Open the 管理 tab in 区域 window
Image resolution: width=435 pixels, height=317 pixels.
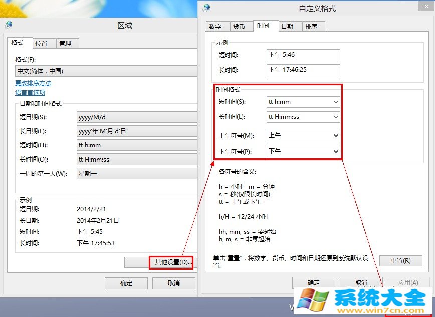pos(68,43)
